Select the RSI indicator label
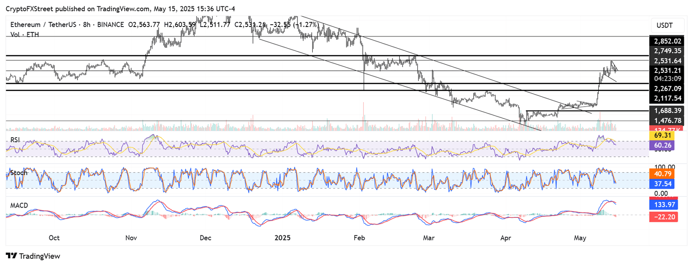The image size is (693, 266). (16, 140)
